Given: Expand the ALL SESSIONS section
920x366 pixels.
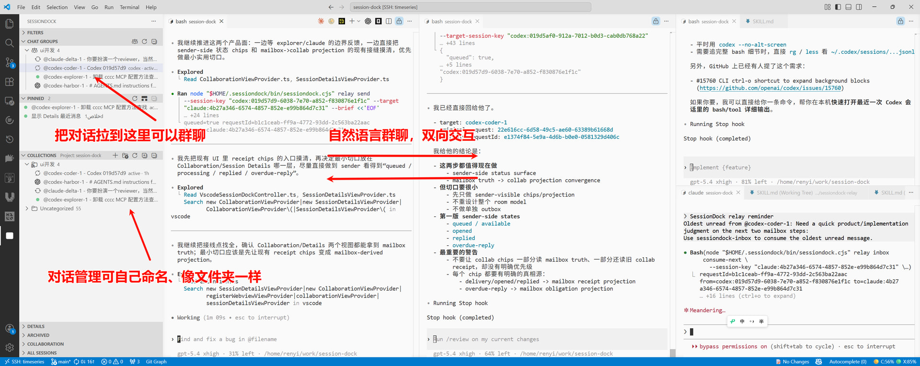Looking at the screenshot, I should (91, 353).
